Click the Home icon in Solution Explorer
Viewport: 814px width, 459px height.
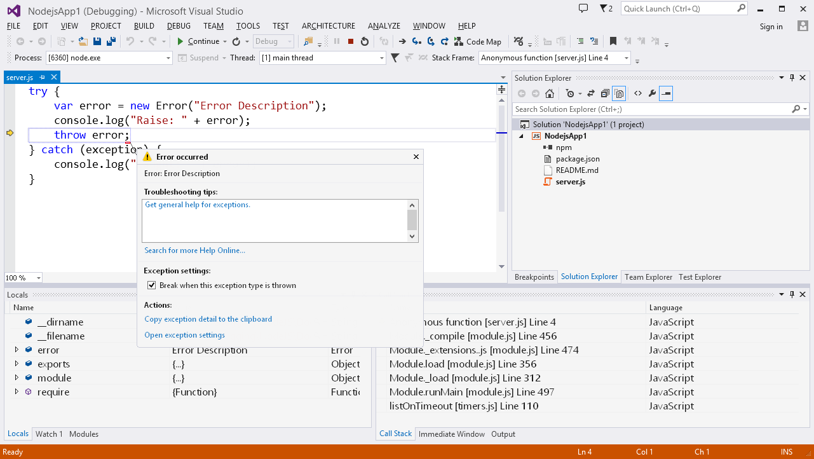pyautogui.click(x=550, y=93)
